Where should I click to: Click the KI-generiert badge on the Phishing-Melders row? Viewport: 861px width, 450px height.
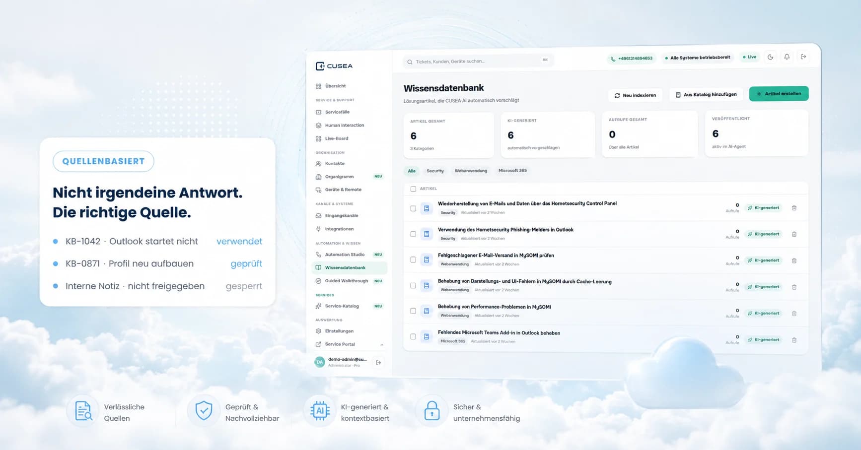point(764,234)
